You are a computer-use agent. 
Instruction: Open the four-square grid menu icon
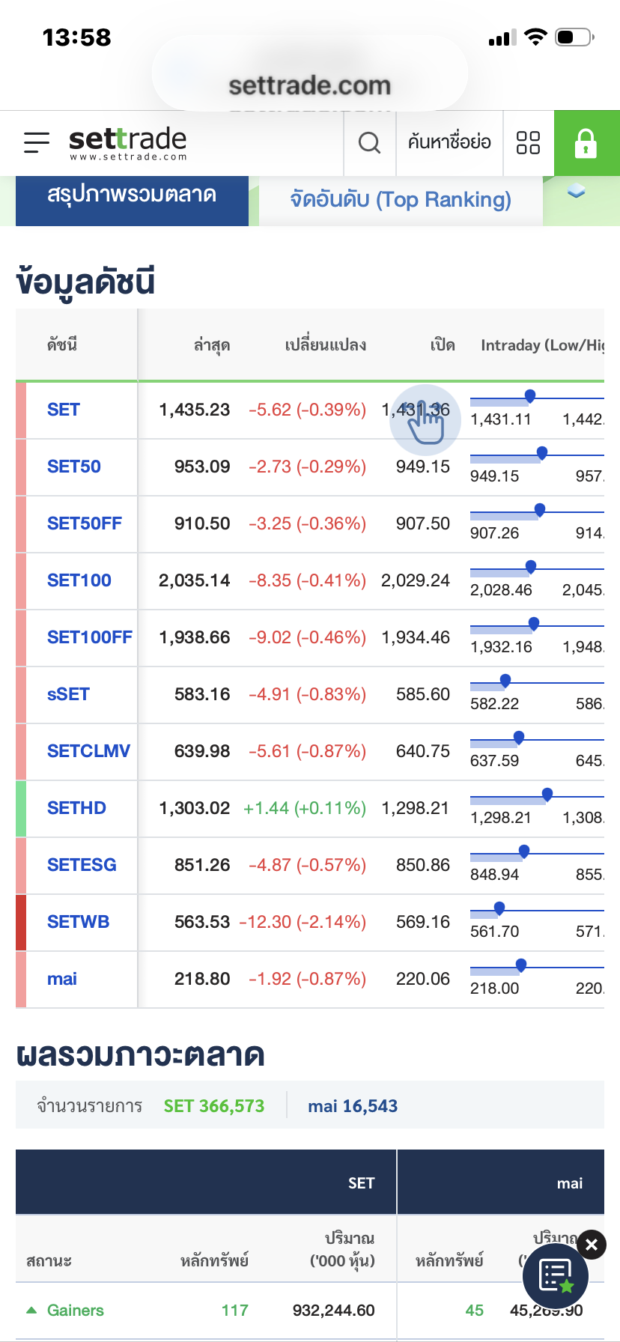[528, 142]
